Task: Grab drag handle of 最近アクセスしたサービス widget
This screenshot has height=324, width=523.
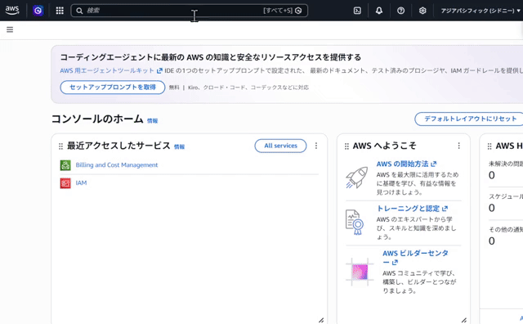Action: coord(60,146)
